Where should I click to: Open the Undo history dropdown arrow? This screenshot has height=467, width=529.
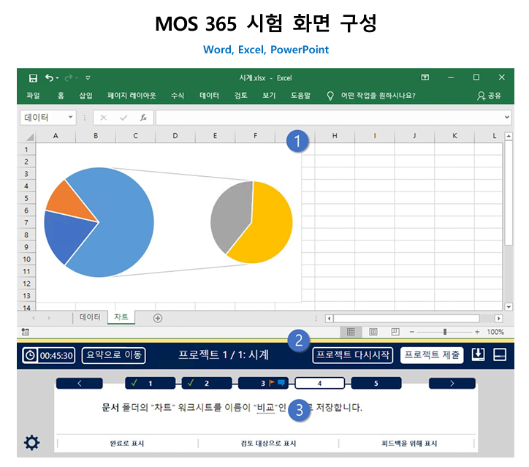pyautogui.click(x=57, y=78)
